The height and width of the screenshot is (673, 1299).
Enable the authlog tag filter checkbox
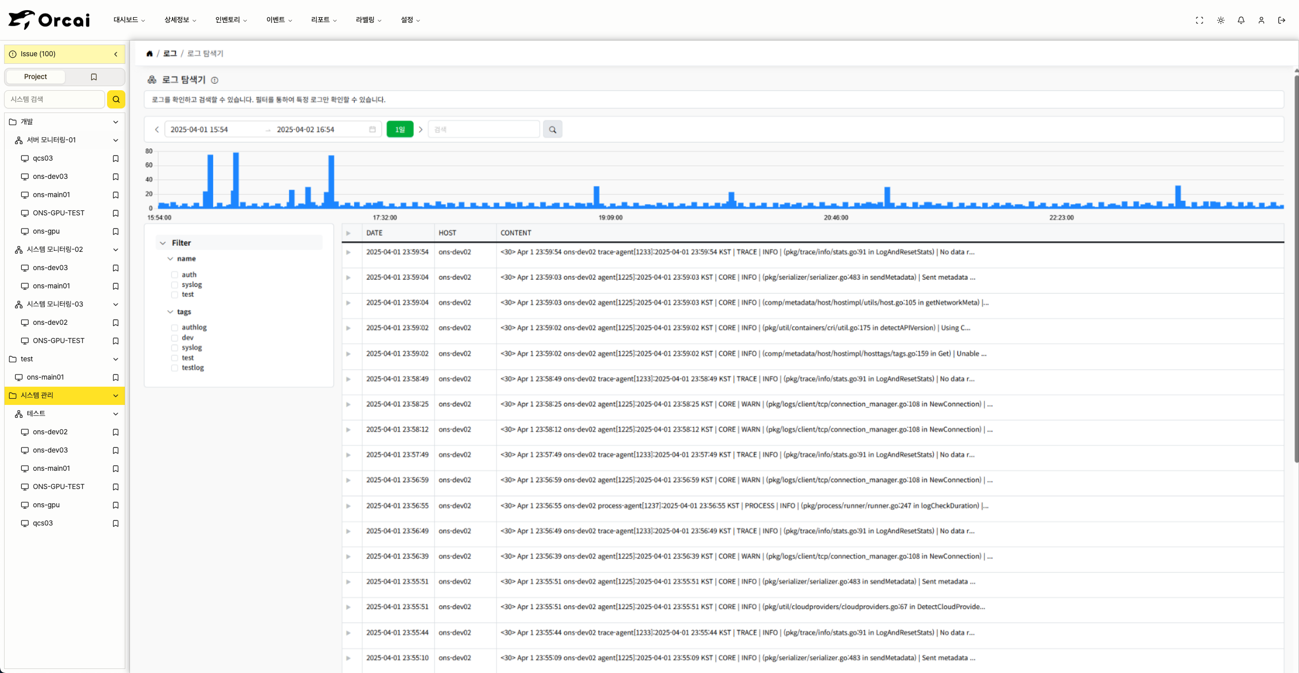pyautogui.click(x=175, y=328)
